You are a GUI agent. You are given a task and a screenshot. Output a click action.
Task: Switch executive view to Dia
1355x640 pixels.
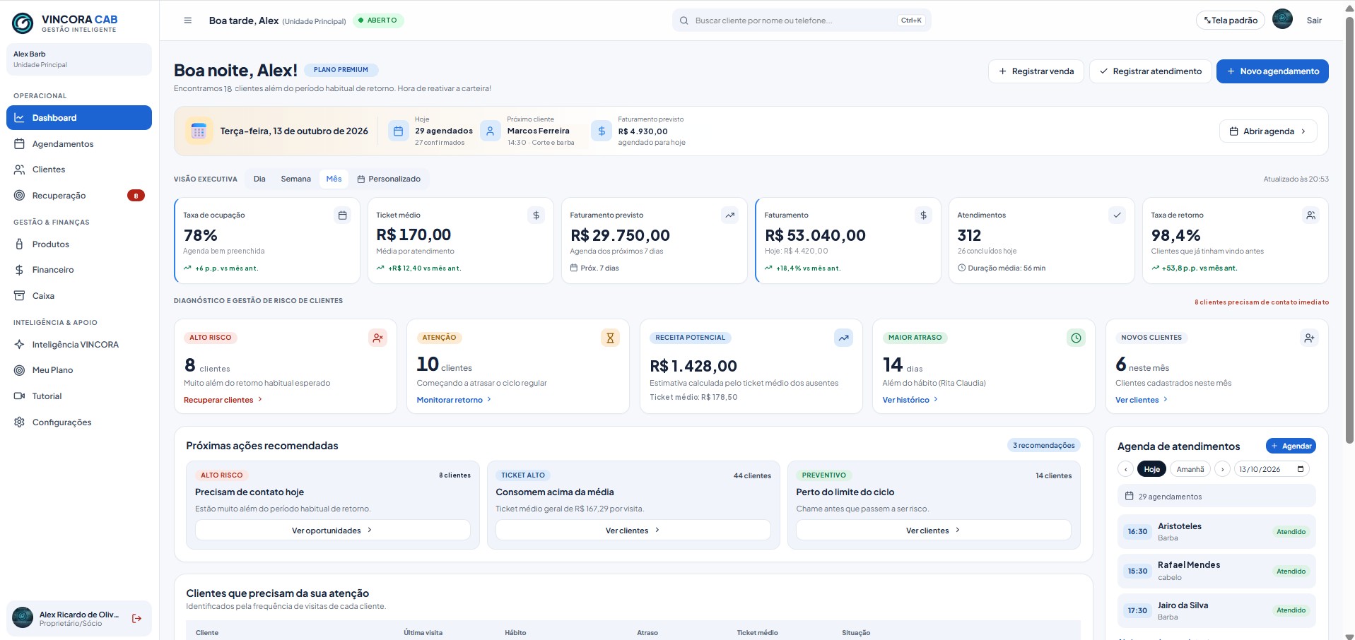point(259,179)
